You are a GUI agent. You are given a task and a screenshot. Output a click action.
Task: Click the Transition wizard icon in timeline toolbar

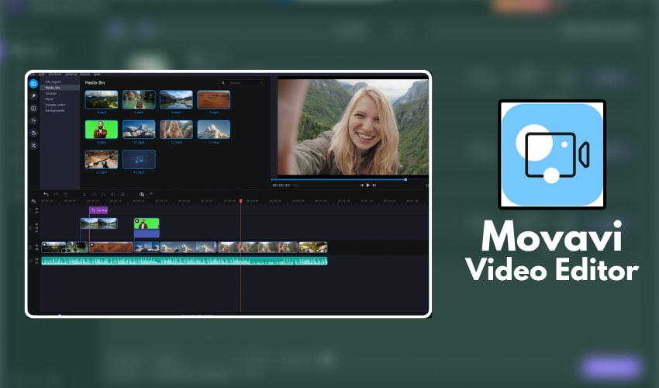point(142,195)
